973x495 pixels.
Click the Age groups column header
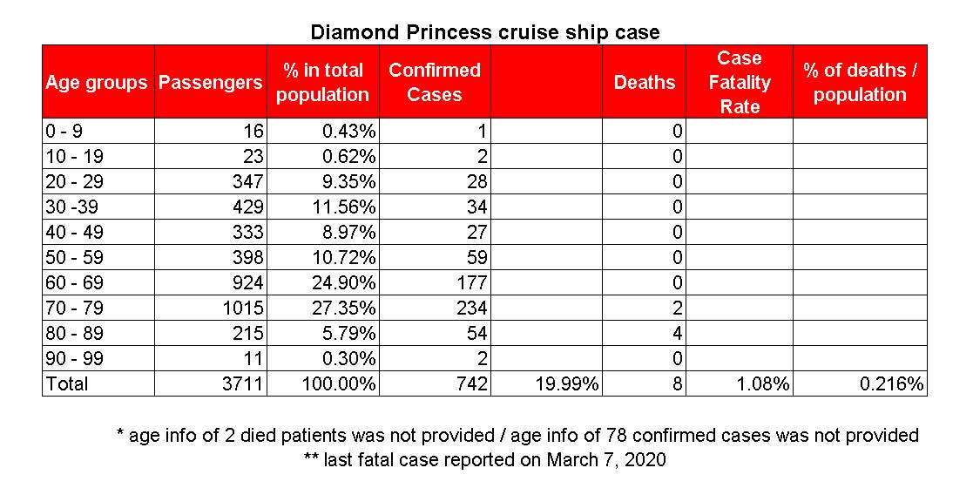97,83
